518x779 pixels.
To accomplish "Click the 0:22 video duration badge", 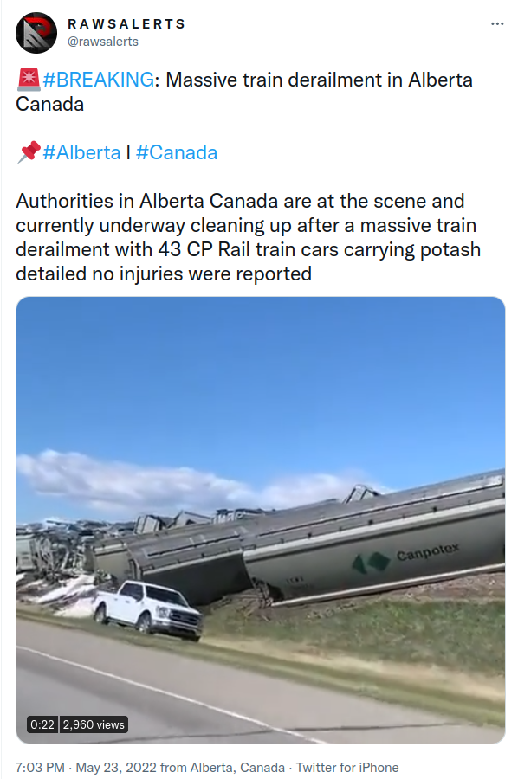I will [42, 724].
